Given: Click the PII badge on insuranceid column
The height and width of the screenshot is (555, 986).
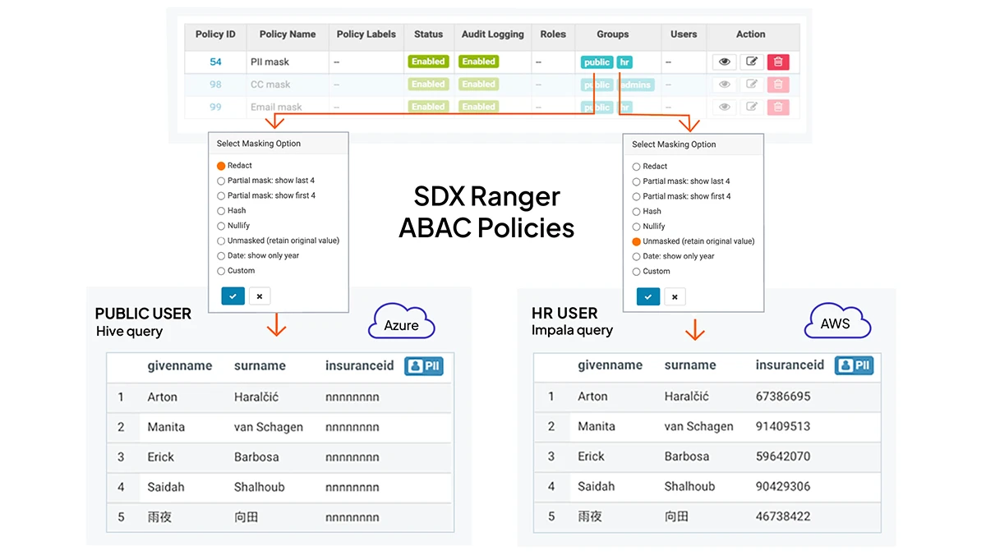Looking at the screenshot, I should pos(424,366).
